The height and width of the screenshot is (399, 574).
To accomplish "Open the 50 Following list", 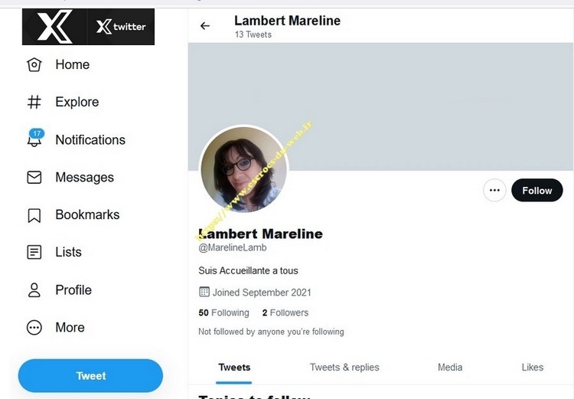I will [223, 312].
